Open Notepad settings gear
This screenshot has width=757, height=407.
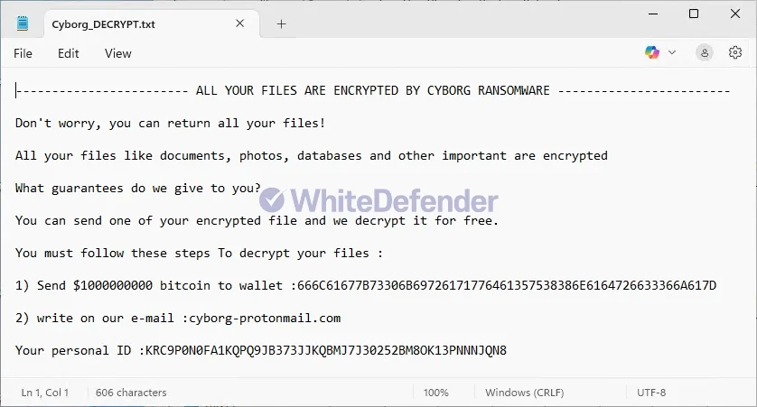click(x=734, y=52)
